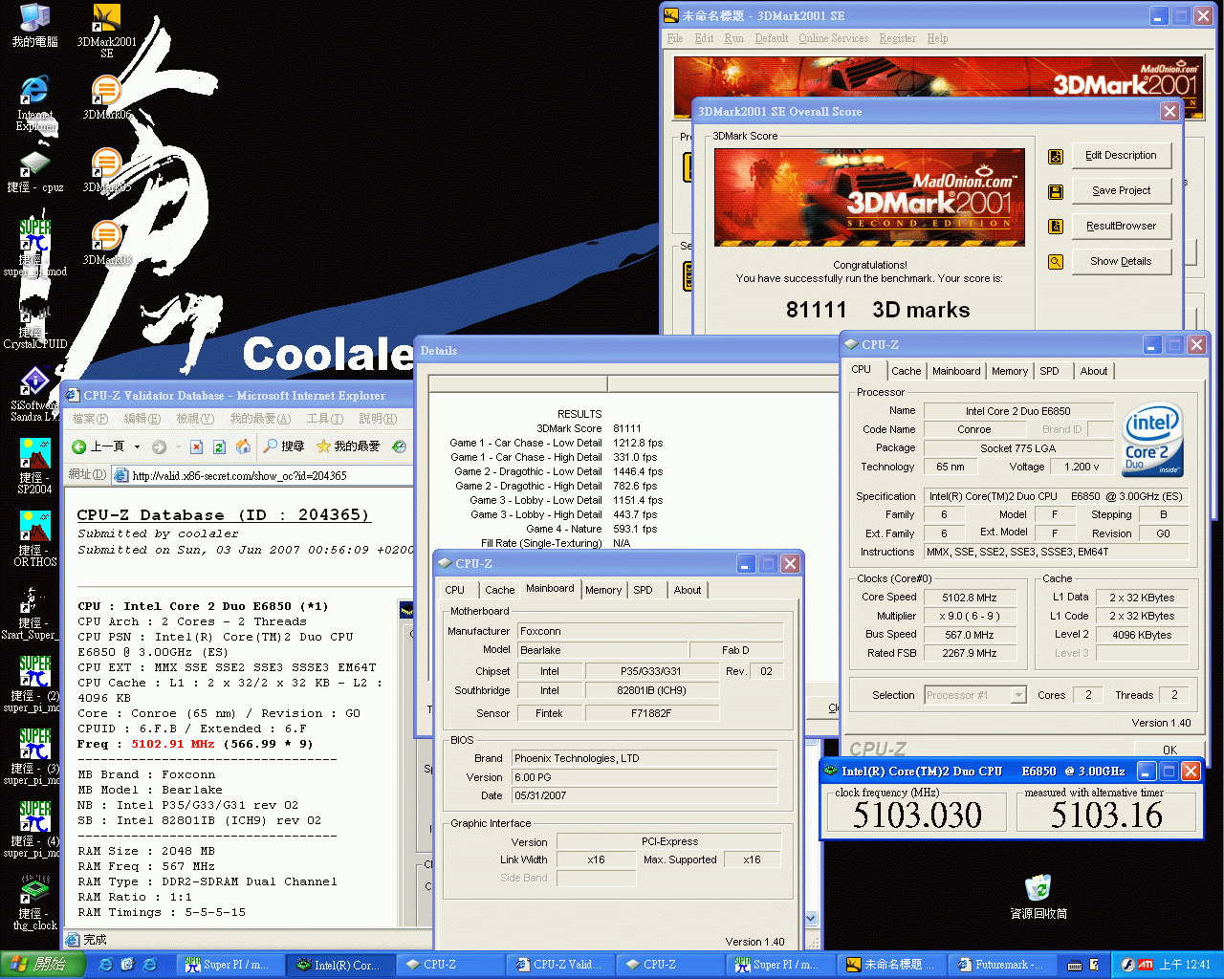Image resolution: width=1224 pixels, height=979 pixels.
Task: Switch to About tab in Mainboard CPU-Z window
Action: click(x=688, y=590)
